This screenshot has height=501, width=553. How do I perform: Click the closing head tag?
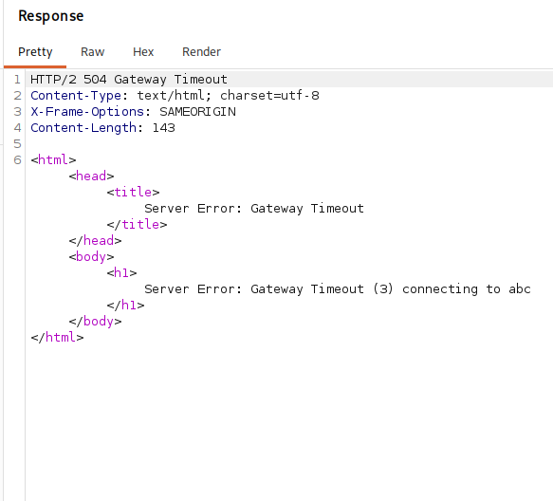coord(95,241)
